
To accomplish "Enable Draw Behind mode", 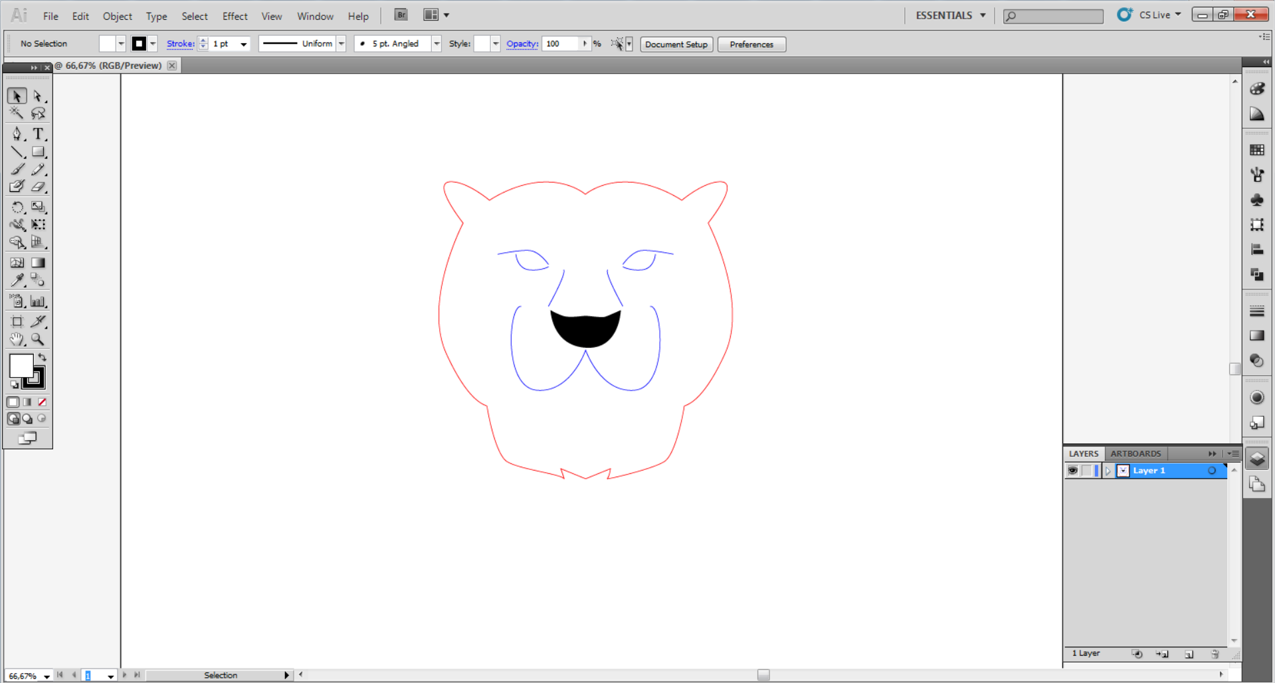I will coord(27,419).
